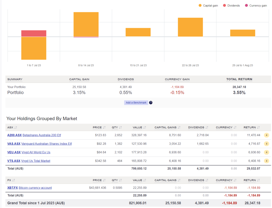The image size is (272, 208).
Task: Click the Add a Benchmark button
Action: tap(136, 103)
